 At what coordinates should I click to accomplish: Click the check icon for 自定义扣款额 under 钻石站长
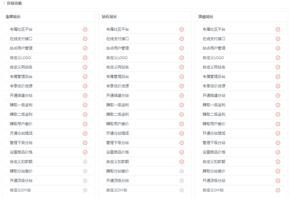pyautogui.click(x=182, y=162)
